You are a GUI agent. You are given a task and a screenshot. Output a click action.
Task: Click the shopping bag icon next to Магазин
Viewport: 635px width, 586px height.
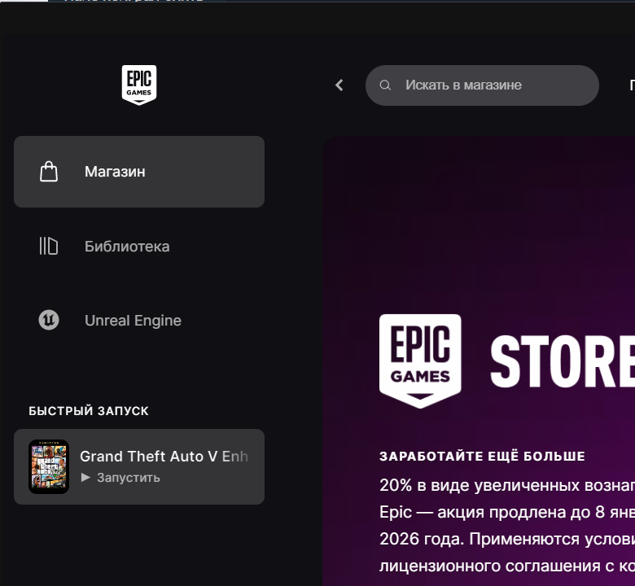(49, 172)
